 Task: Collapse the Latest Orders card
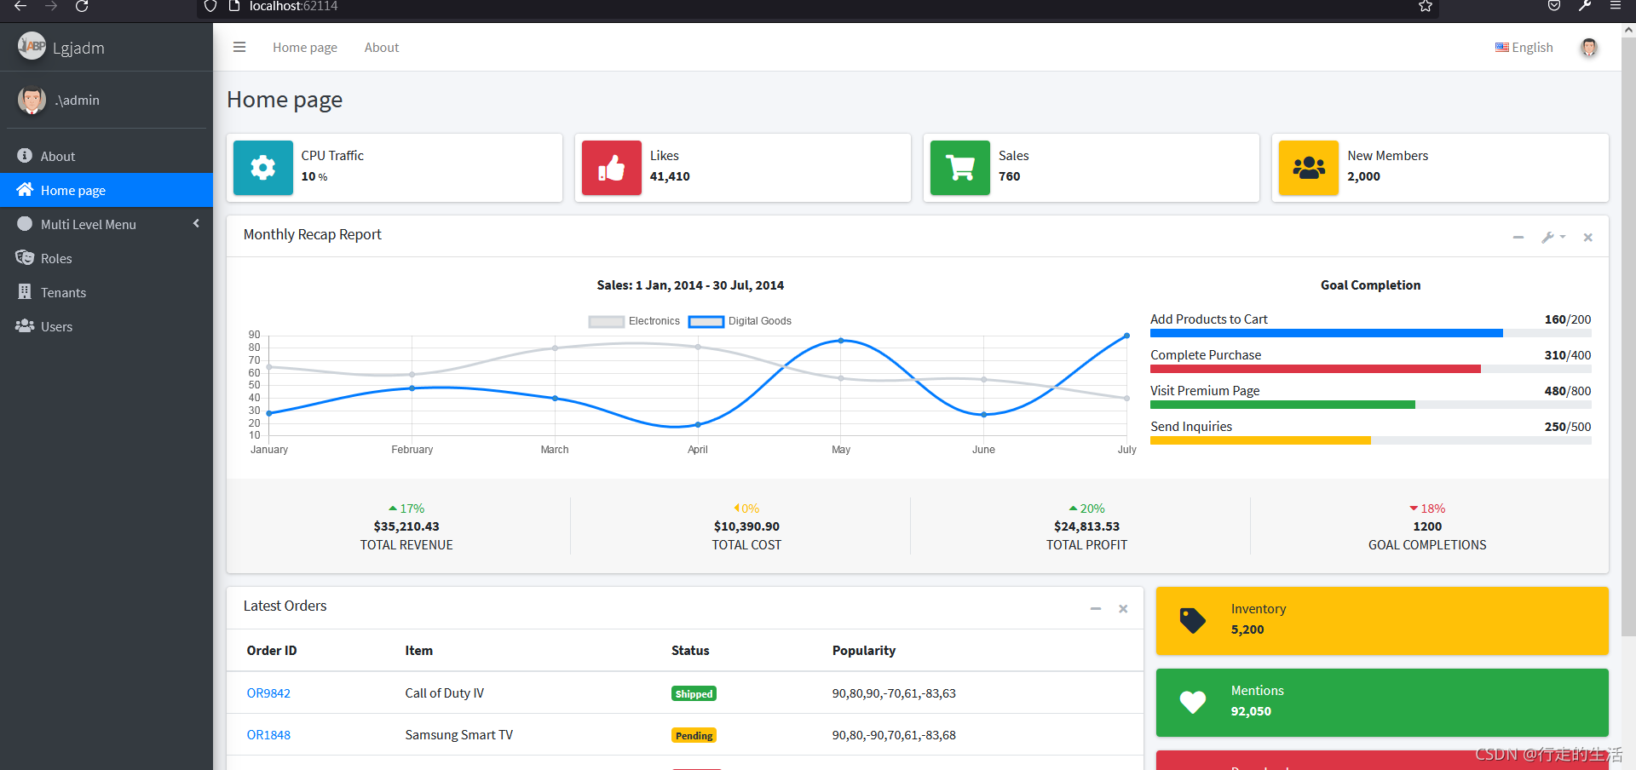1096,608
